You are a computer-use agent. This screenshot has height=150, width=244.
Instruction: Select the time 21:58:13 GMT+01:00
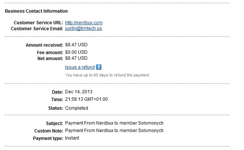(x=86, y=99)
